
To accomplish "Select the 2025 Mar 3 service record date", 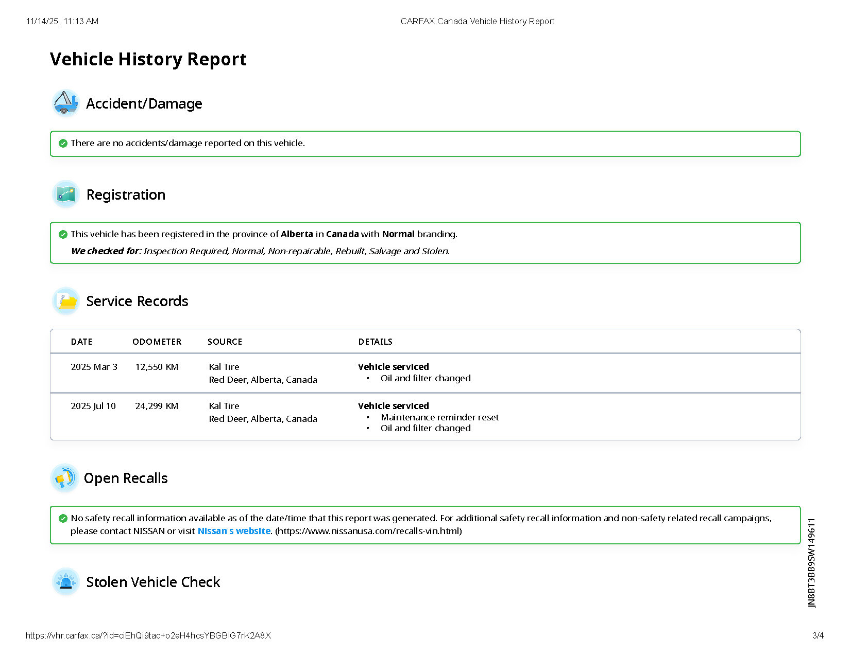I will pyautogui.click(x=94, y=367).
